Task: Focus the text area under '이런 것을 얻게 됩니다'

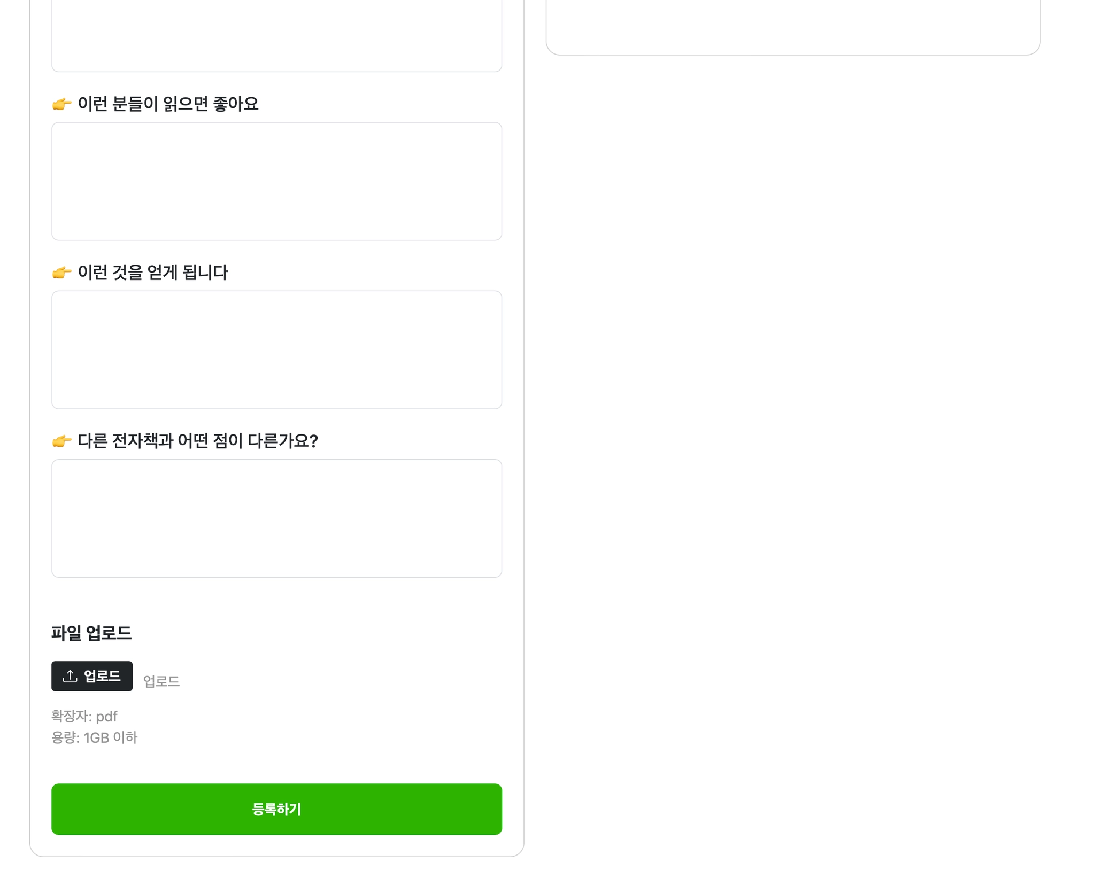Action: (x=276, y=349)
